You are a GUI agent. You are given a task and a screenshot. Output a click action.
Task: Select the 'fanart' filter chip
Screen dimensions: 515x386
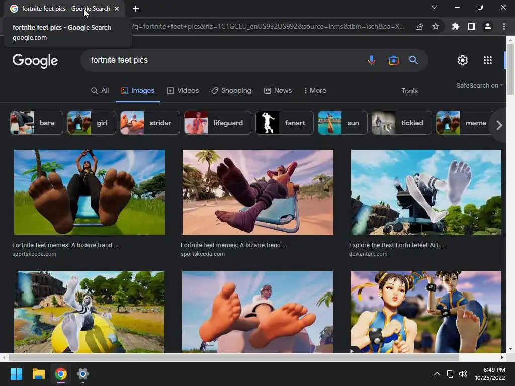click(x=285, y=123)
